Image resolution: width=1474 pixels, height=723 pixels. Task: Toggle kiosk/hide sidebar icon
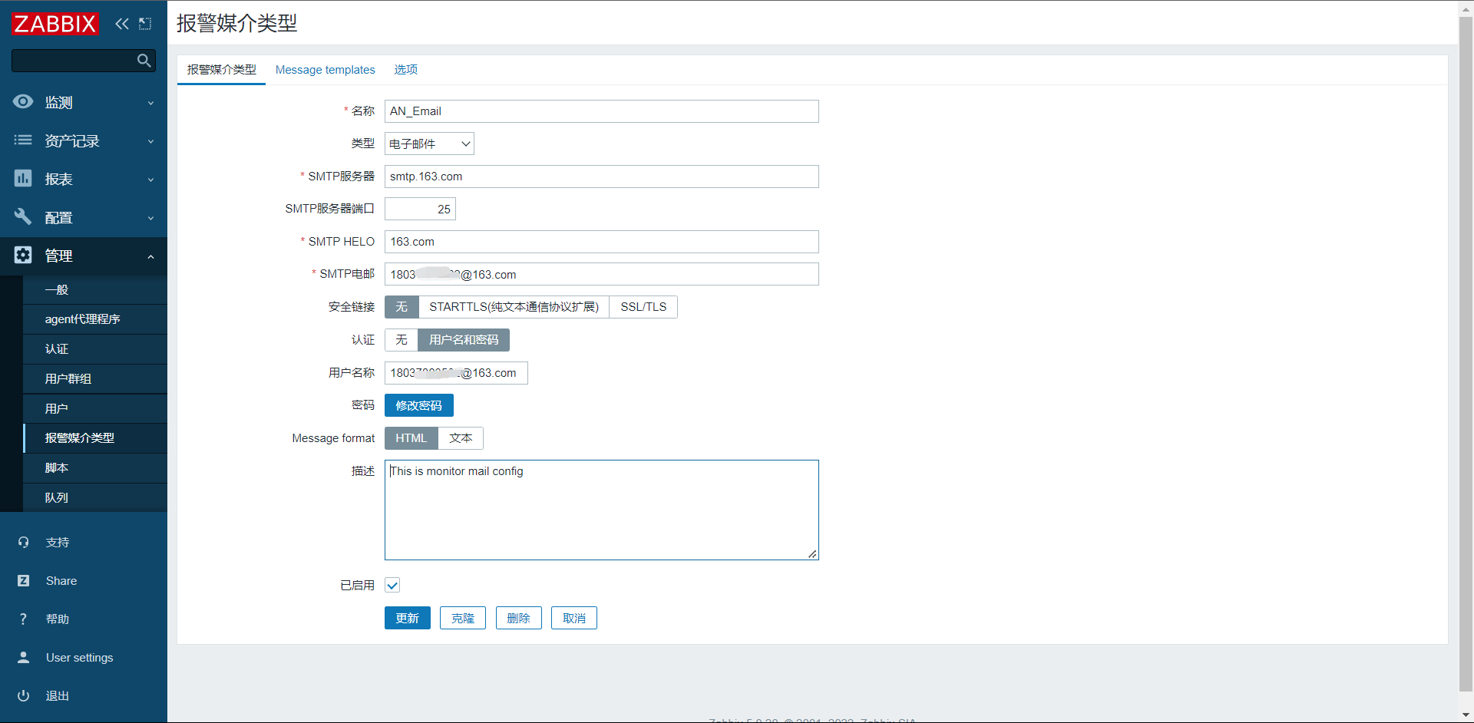coord(145,24)
